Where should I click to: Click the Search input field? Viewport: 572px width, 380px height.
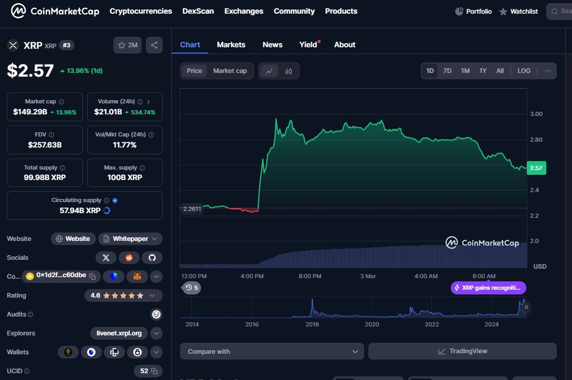[x=559, y=12]
